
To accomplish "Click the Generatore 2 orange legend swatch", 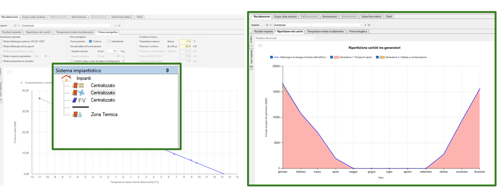I will pyautogui.click(x=382, y=57).
